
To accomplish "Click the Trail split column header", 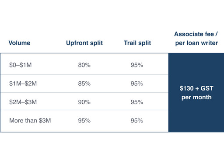I will click(137, 43).
